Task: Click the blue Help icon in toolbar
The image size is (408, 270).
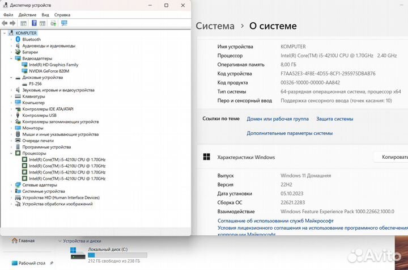Action: [x=34, y=23]
